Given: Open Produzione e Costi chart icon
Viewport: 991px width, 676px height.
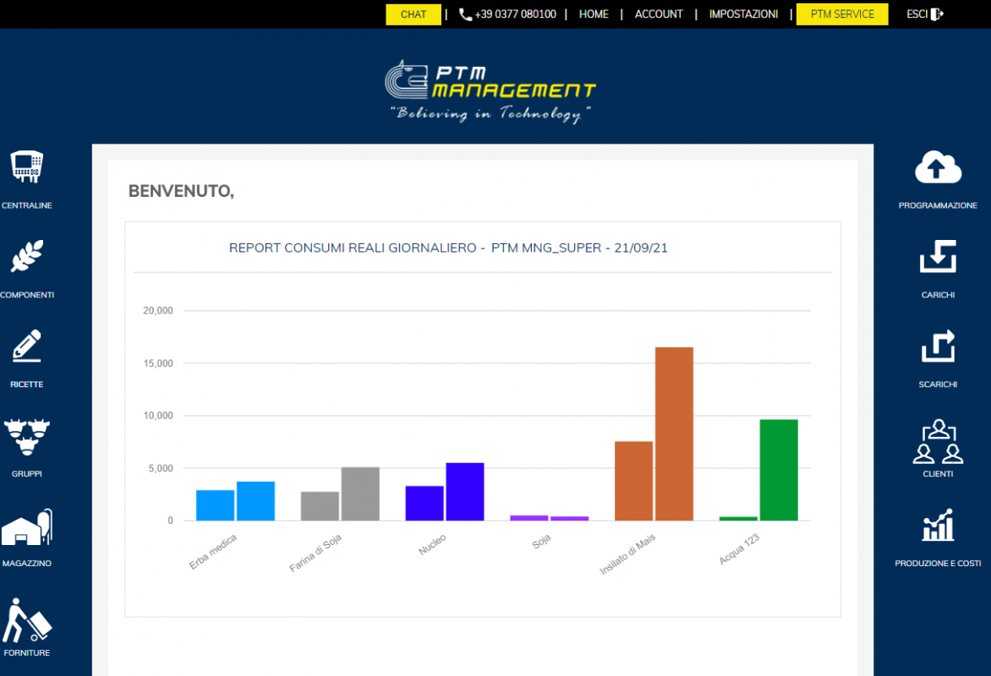Looking at the screenshot, I should 938,525.
